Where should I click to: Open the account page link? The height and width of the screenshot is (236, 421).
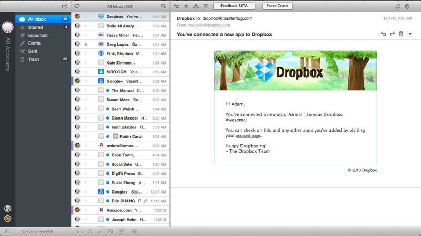point(248,136)
